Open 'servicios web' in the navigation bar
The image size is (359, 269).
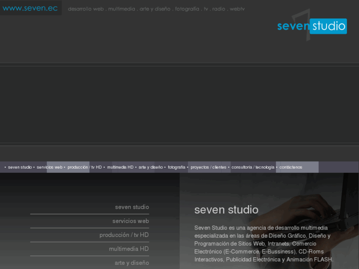tap(49, 167)
